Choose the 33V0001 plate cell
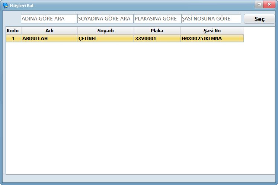This screenshot has width=278, height=185. (x=157, y=38)
